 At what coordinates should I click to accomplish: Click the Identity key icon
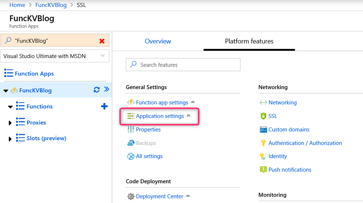pyautogui.click(x=263, y=156)
